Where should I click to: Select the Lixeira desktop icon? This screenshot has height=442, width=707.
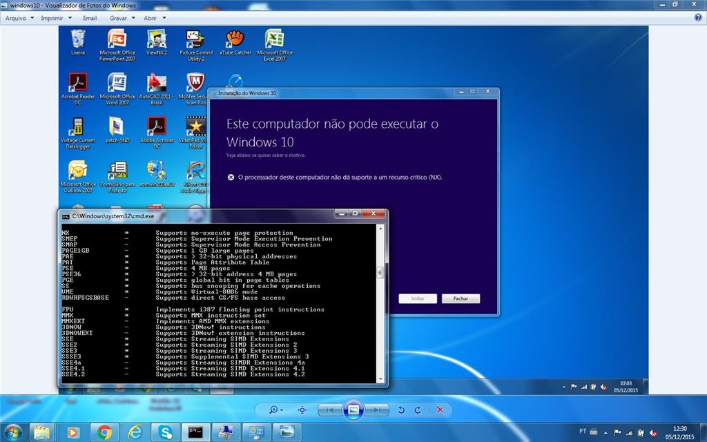pos(78,42)
